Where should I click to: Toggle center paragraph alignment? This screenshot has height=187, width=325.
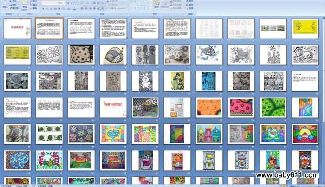click(x=86, y=8)
